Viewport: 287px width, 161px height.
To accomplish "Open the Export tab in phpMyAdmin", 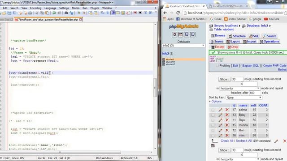I will (x=233, y=42).
